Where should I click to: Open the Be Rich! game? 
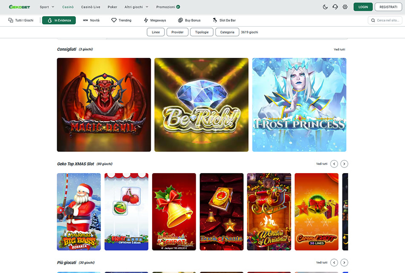click(x=202, y=105)
